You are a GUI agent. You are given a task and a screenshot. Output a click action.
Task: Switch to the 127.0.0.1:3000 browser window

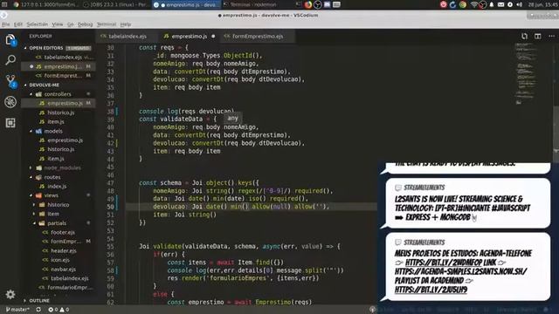point(45,4)
